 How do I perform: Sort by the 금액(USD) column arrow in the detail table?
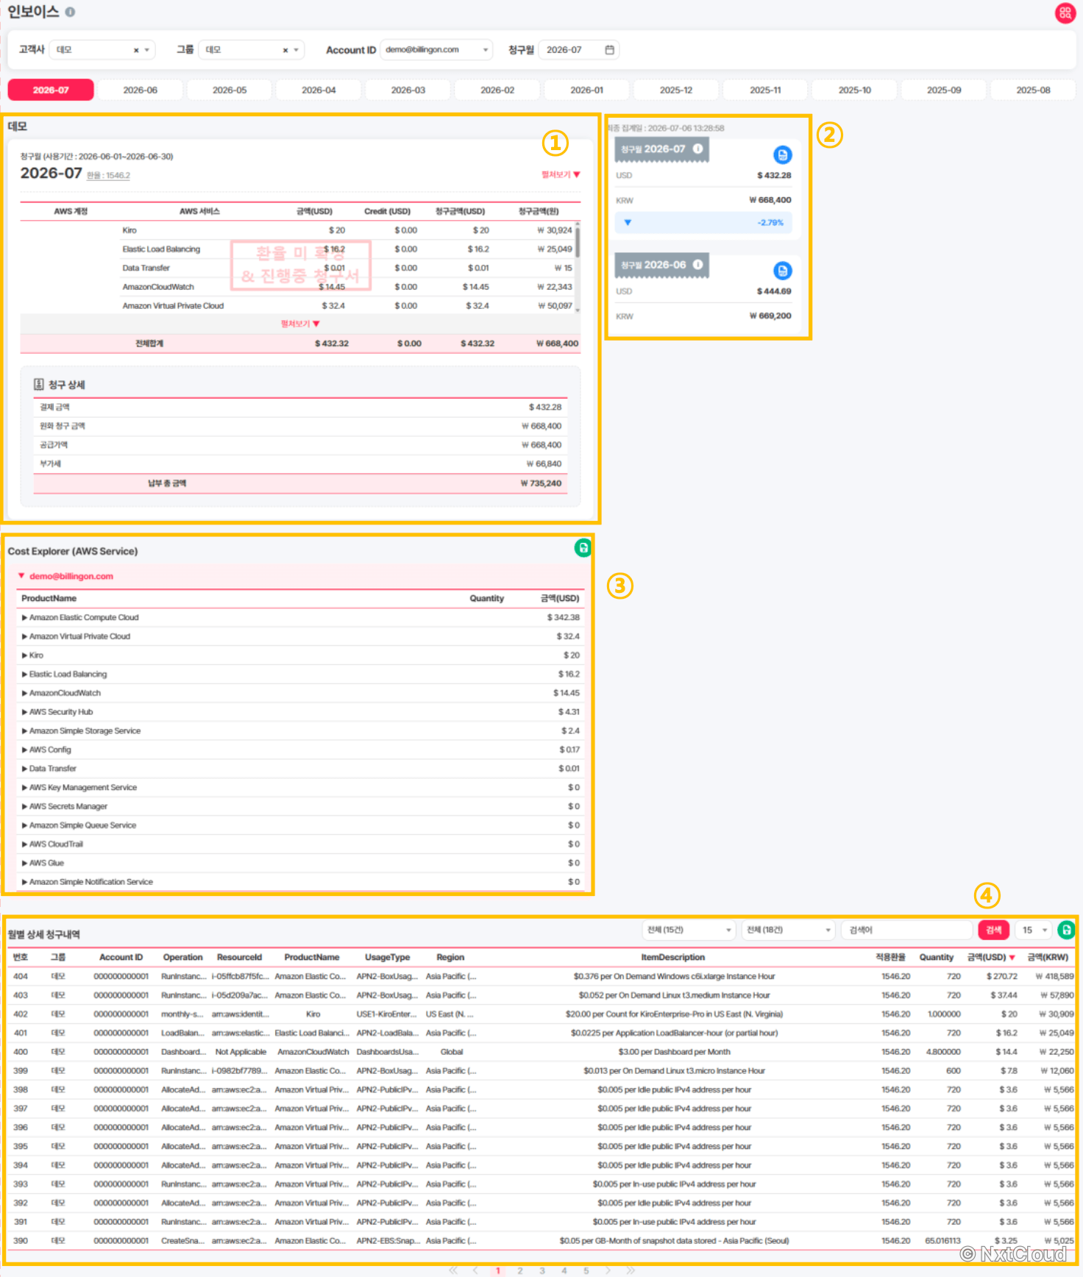pos(1012,957)
